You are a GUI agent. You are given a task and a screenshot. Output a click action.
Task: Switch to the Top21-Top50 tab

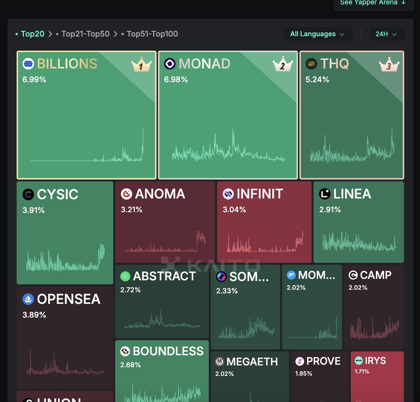click(x=85, y=34)
